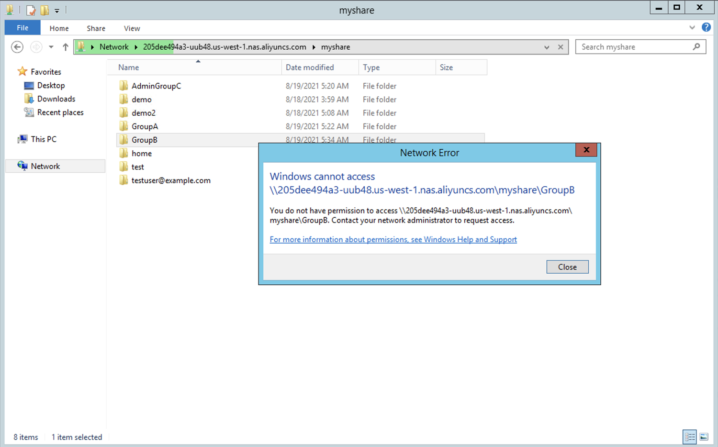Viewport: 718px width, 447px height.
Task: Click the home folder icon
Action: (123, 153)
